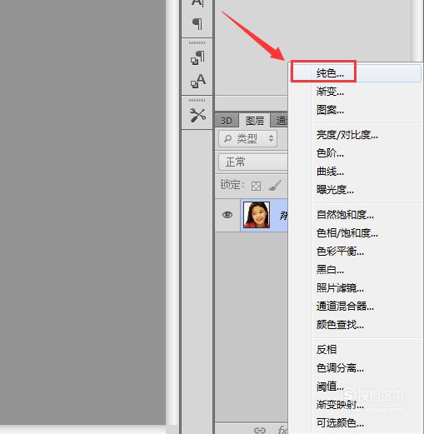The image size is (424, 434).
Task: Select the background layer thumbnail
Action: pyautogui.click(x=257, y=215)
